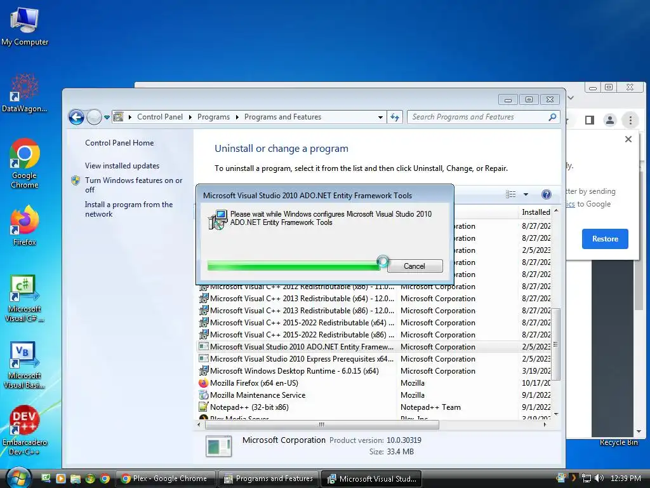Open Turn Windows features on or off
This screenshot has width=650, height=488.
(x=133, y=185)
